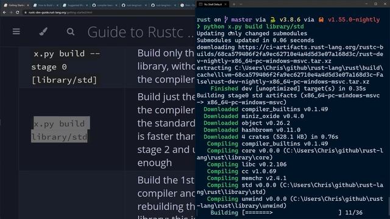Select the Nu Shell Default terminal tab
The height and width of the screenshot is (219, 390).
click(x=212, y=4)
